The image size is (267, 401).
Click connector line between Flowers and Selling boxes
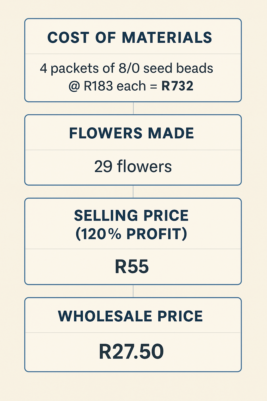[133, 192]
